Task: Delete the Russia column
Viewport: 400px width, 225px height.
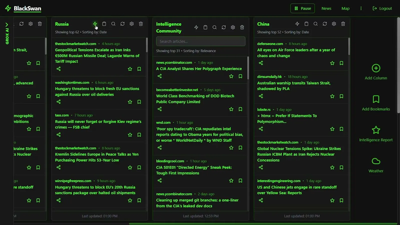Action: click(x=141, y=24)
